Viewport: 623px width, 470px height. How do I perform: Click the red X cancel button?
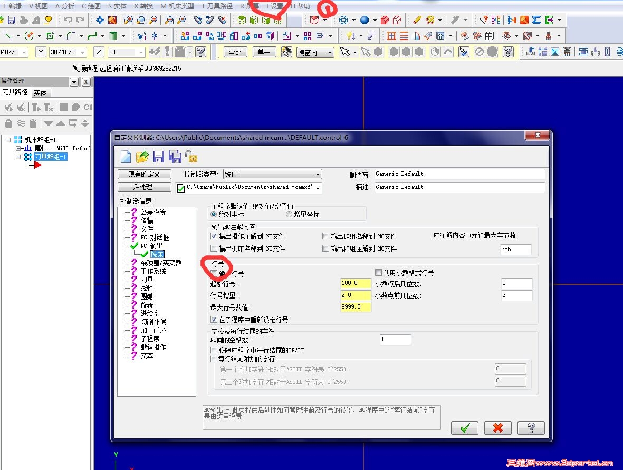[x=498, y=428]
